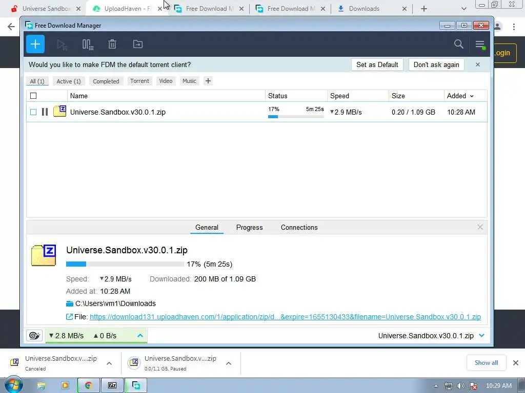The height and width of the screenshot is (393, 525).
Task: Open the Windows Start menu
Action: [x=13, y=385]
